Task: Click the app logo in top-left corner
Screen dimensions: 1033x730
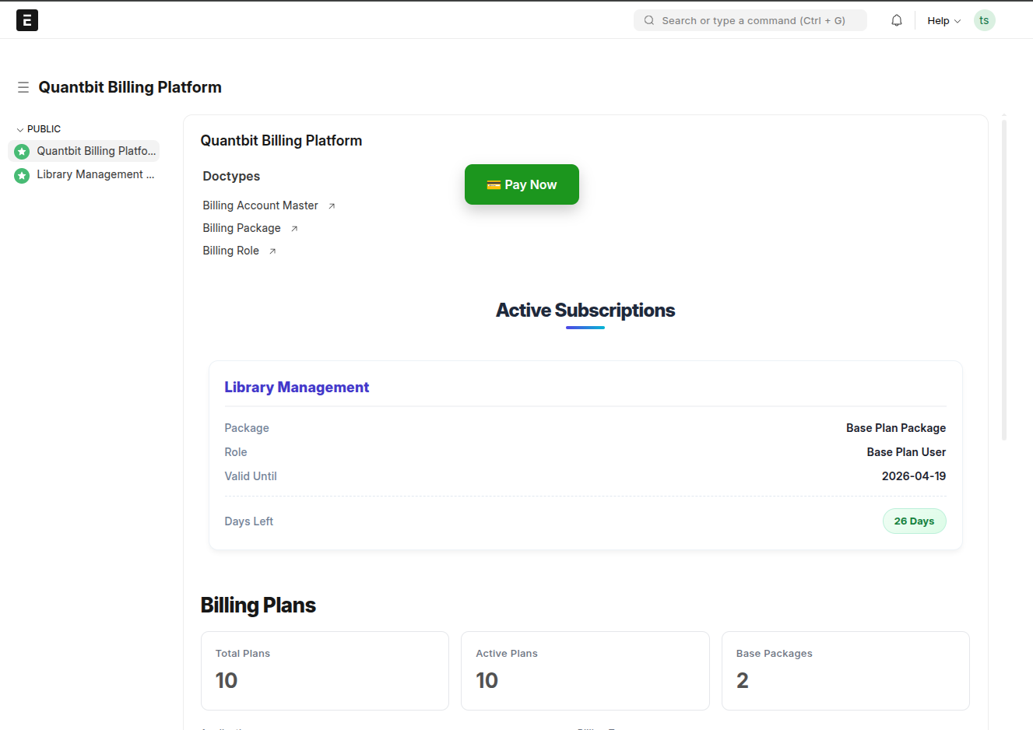Action: pyautogui.click(x=27, y=20)
